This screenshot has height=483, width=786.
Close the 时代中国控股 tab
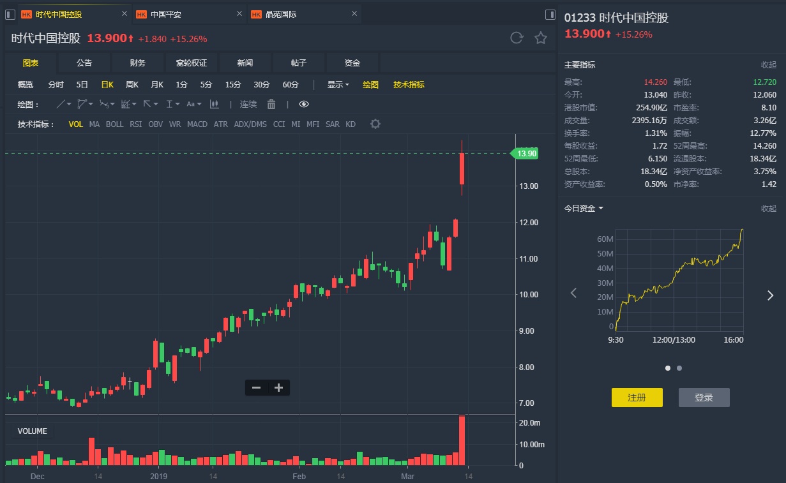(x=124, y=13)
